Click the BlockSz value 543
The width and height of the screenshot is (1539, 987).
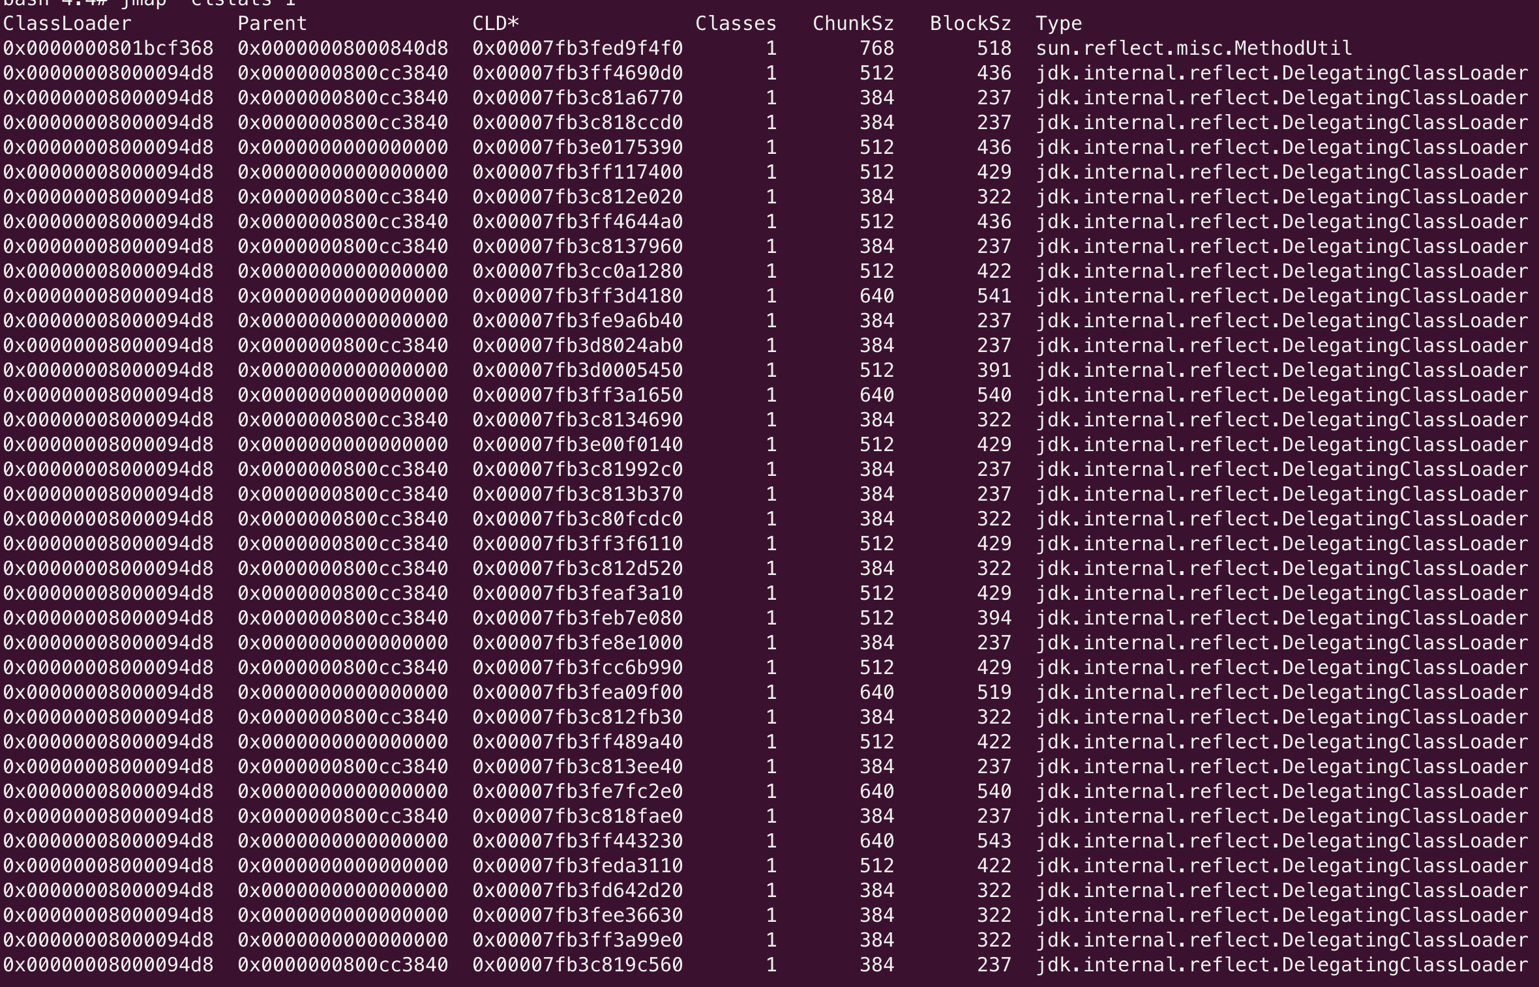click(x=994, y=841)
